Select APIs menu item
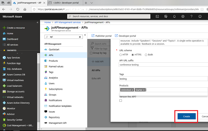The height and width of the screenshot is (131, 208). tap(64, 55)
